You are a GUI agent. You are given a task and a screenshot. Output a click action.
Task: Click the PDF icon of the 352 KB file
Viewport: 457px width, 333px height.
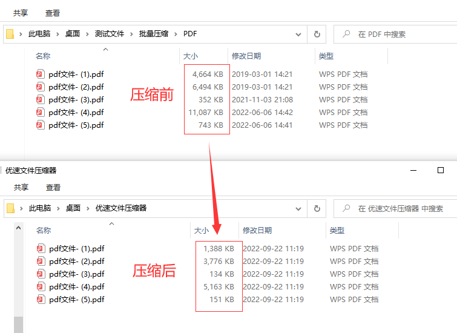point(40,100)
